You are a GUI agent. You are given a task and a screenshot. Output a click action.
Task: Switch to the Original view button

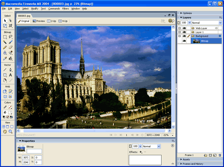[24, 21]
